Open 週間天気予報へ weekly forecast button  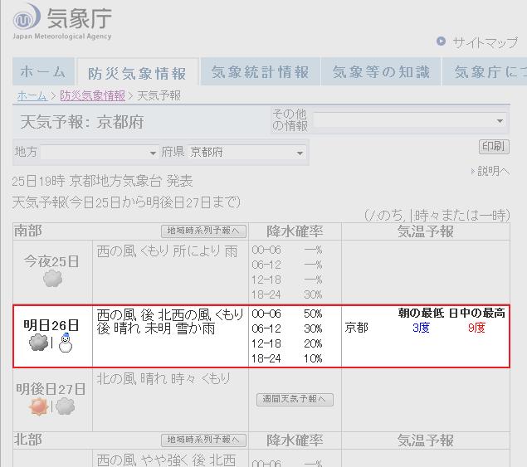295,399
